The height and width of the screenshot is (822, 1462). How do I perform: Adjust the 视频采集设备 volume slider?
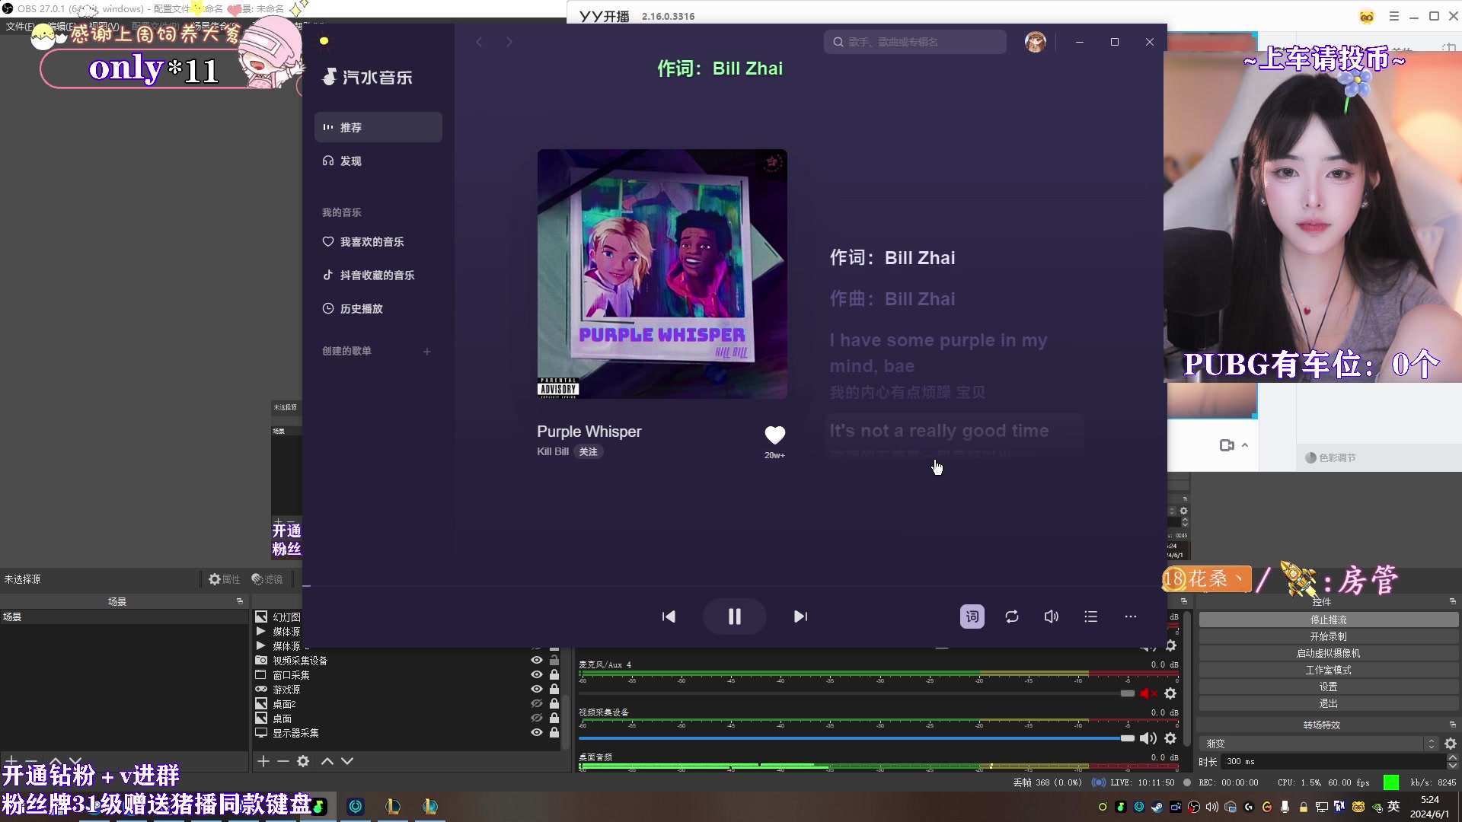(x=857, y=738)
